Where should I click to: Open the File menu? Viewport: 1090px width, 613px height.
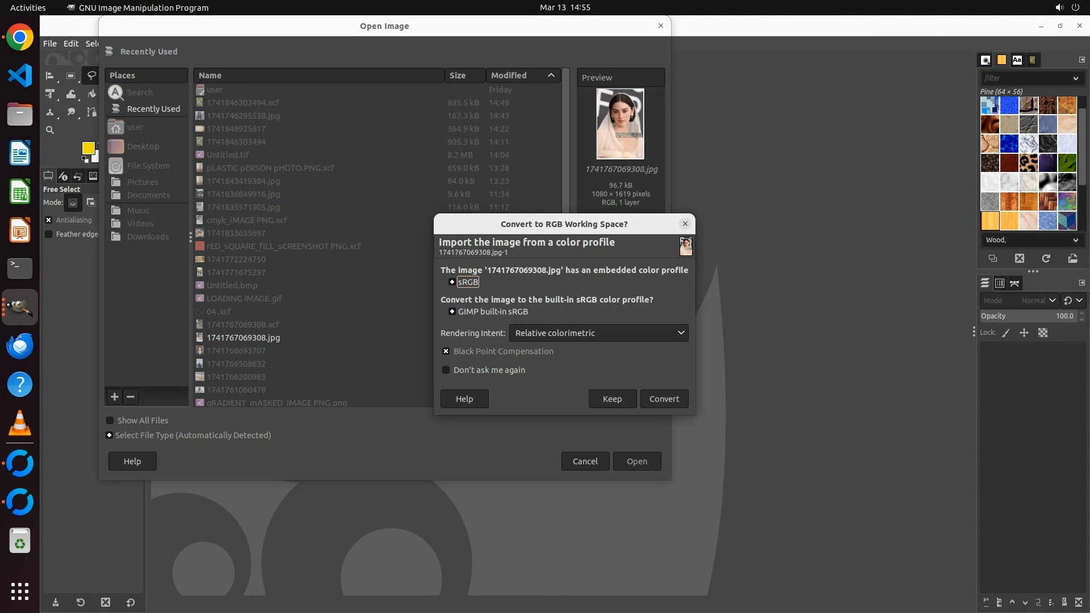click(x=50, y=43)
